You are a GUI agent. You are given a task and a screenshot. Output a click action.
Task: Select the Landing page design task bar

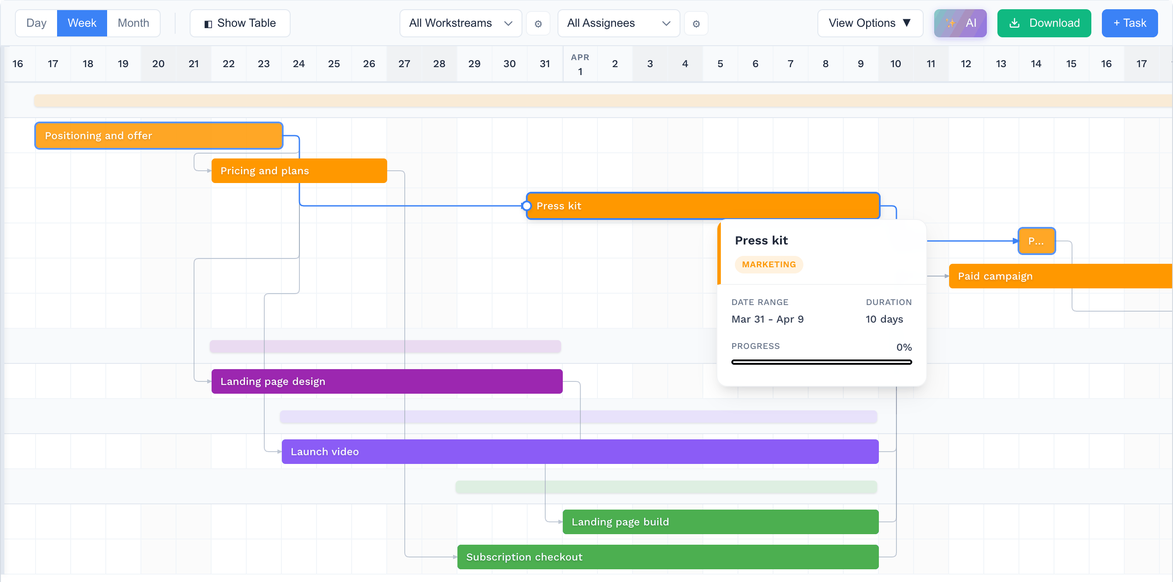(x=387, y=381)
